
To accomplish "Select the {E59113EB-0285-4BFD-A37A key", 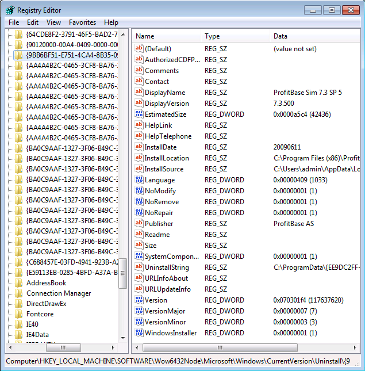I will [72, 272].
